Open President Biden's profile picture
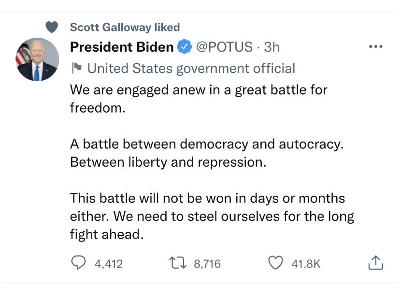The height and width of the screenshot is (287, 400). [x=37, y=59]
